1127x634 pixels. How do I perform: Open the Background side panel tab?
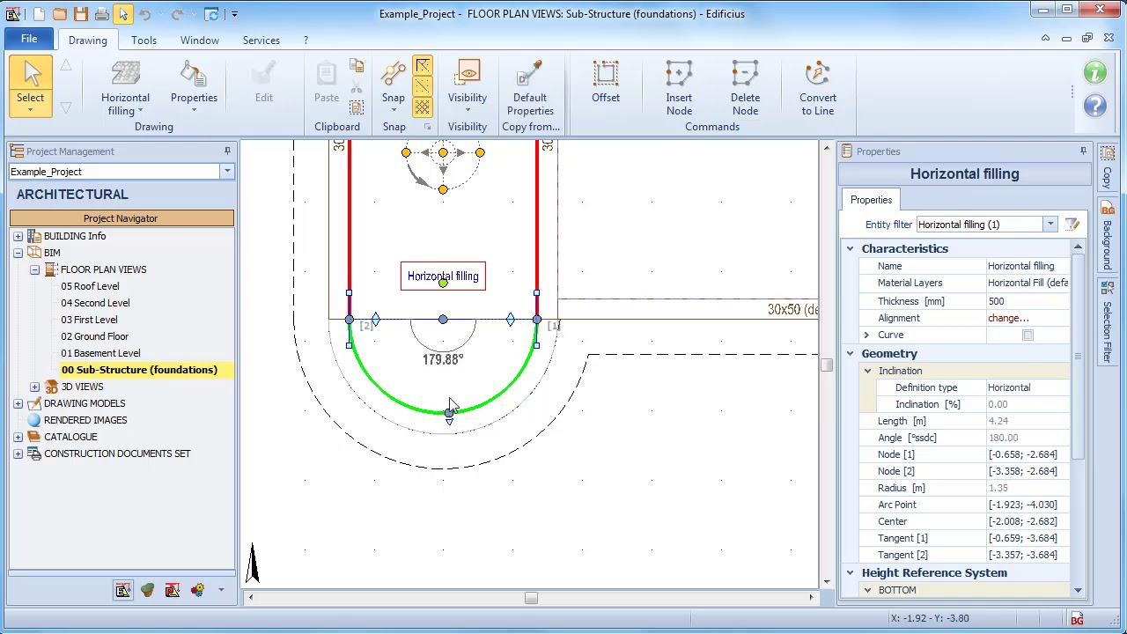coord(1108,237)
